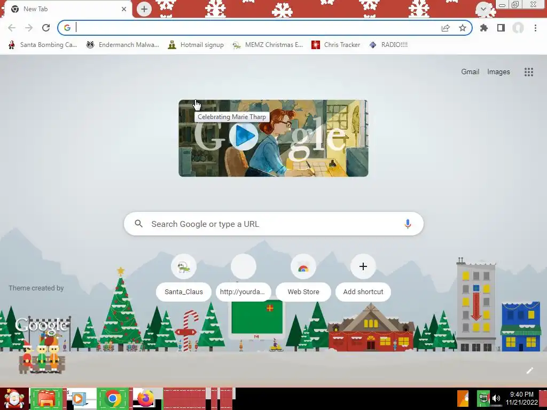The height and width of the screenshot is (410, 547).
Task: Select the New Tab tab
Action: click(68, 9)
